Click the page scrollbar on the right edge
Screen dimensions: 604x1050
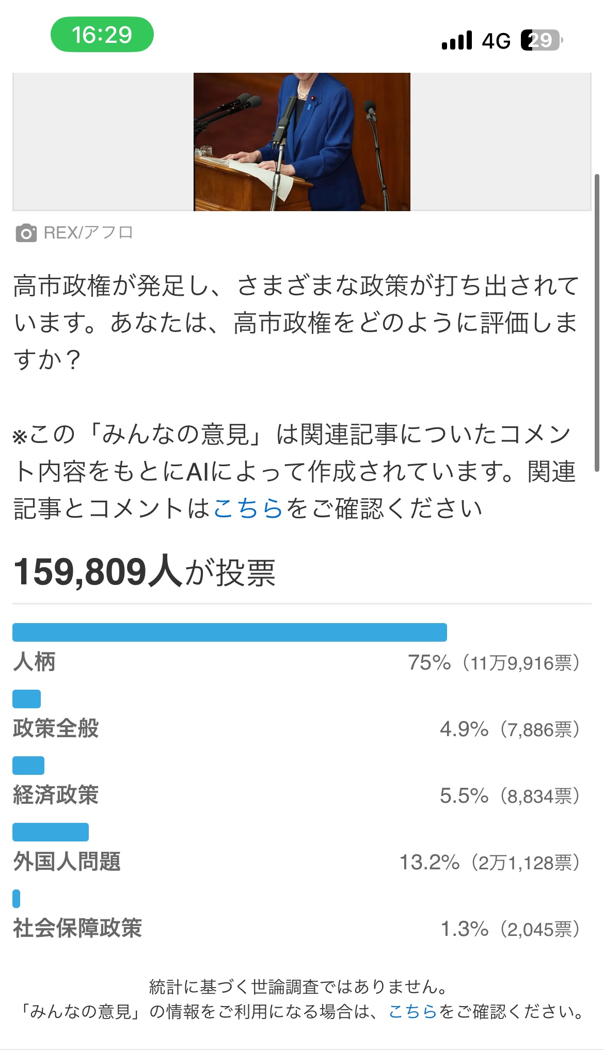click(x=597, y=323)
